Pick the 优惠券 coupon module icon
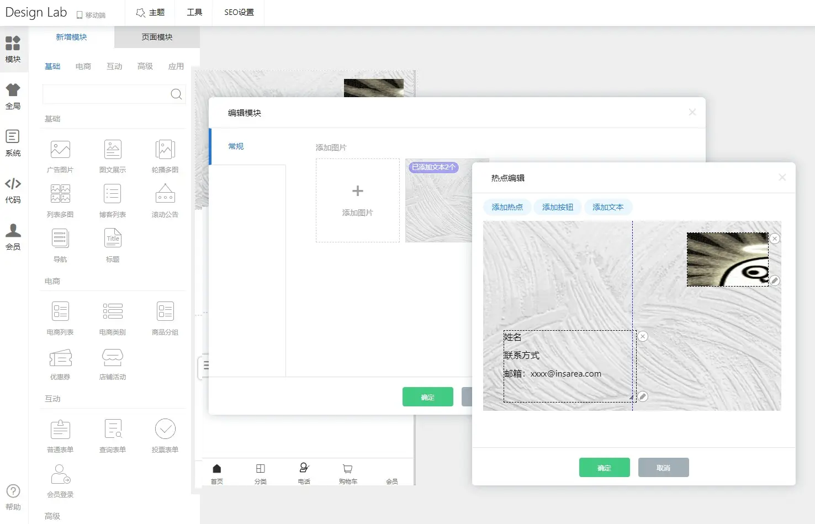Viewport: 815px width, 524px height. 60,358
